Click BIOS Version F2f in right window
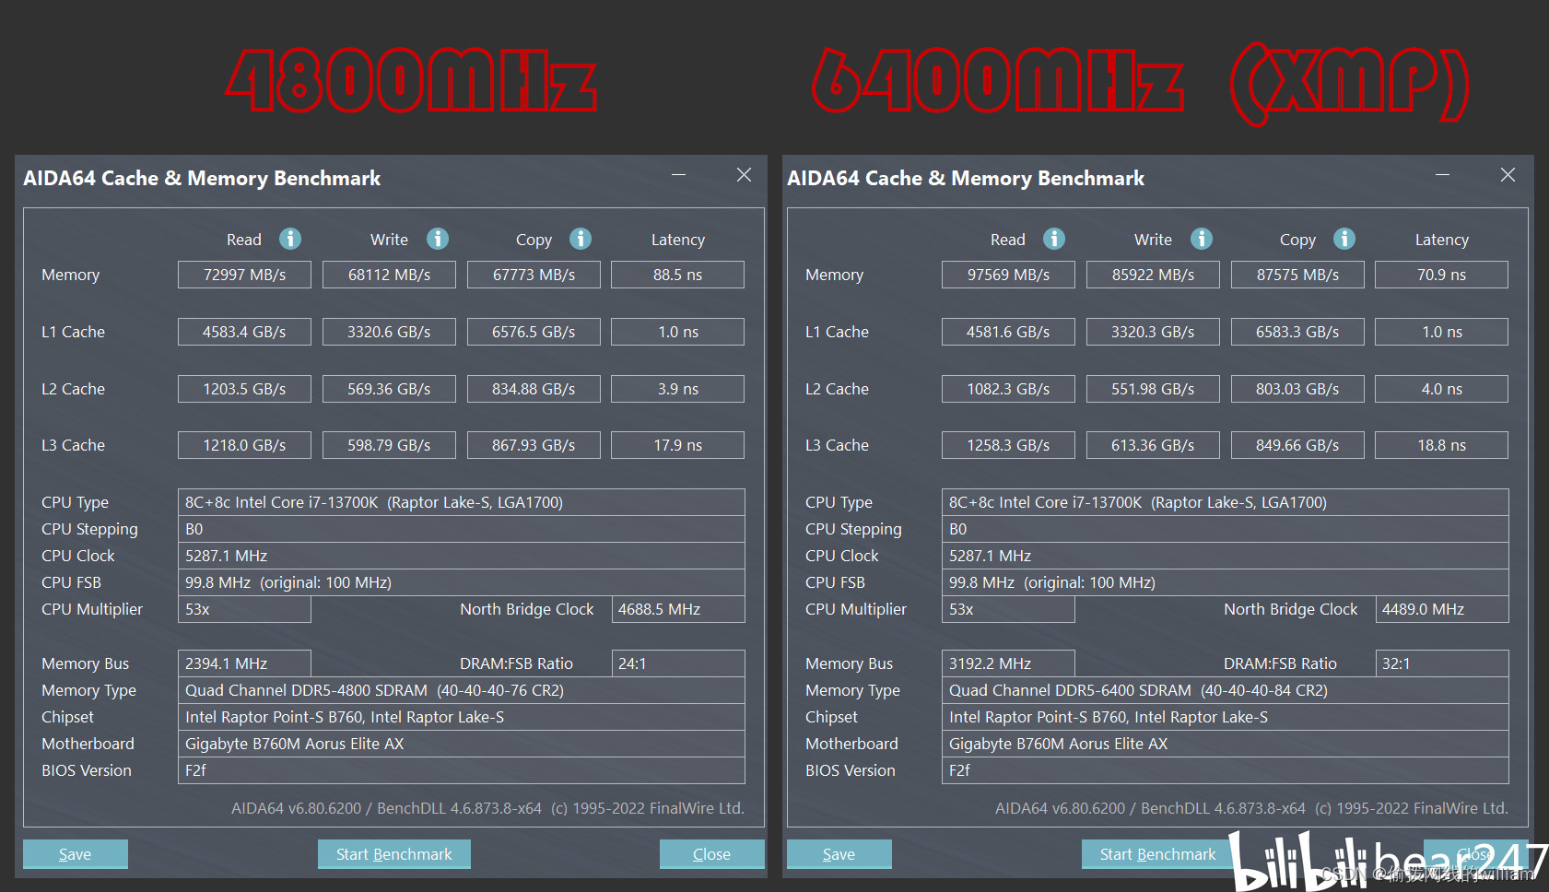 [1226, 770]
